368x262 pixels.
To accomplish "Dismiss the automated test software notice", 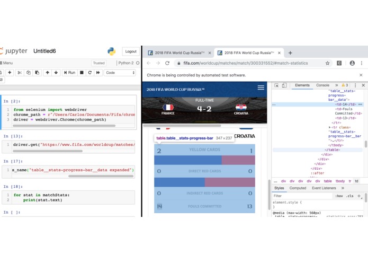I will click(361, 75).
